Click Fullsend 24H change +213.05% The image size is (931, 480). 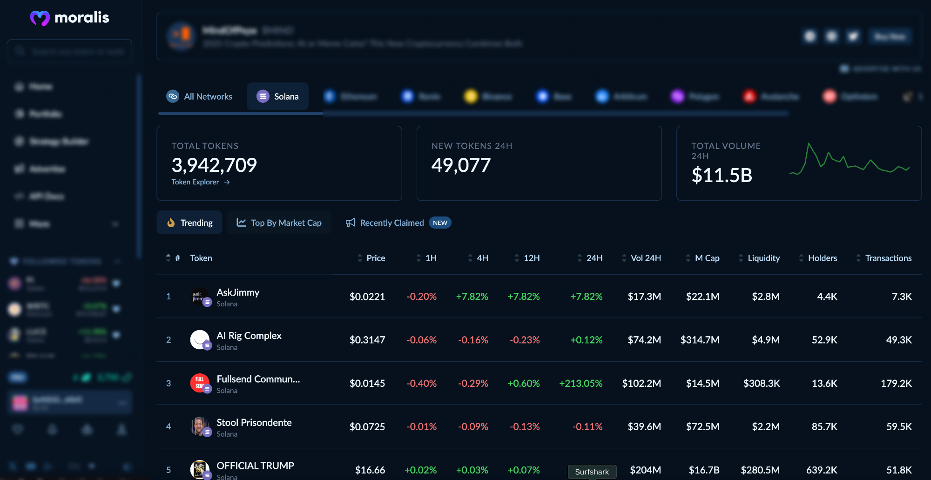(x=581, y=383)
